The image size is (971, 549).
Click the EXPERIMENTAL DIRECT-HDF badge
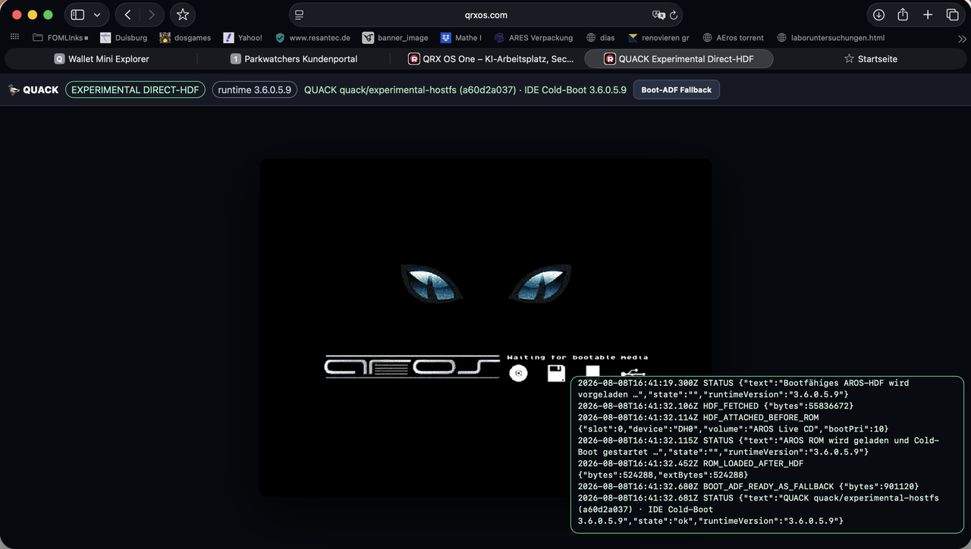(x=135, y=89)
